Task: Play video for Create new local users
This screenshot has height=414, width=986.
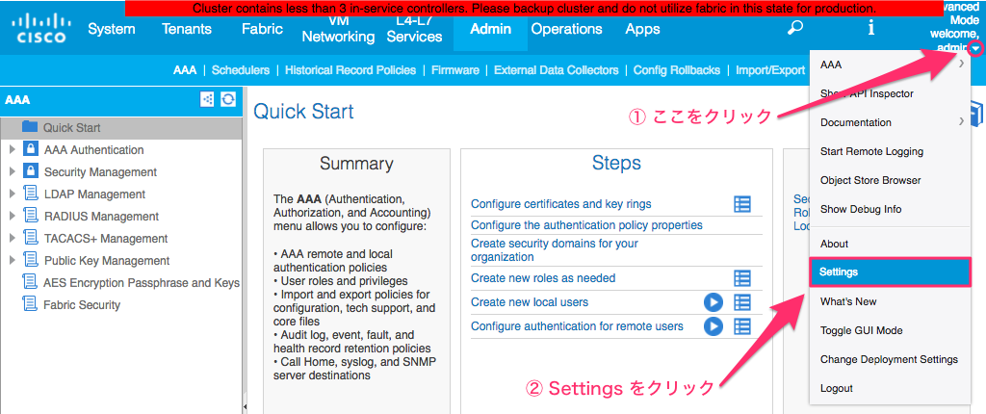Action: click(713, 302)
